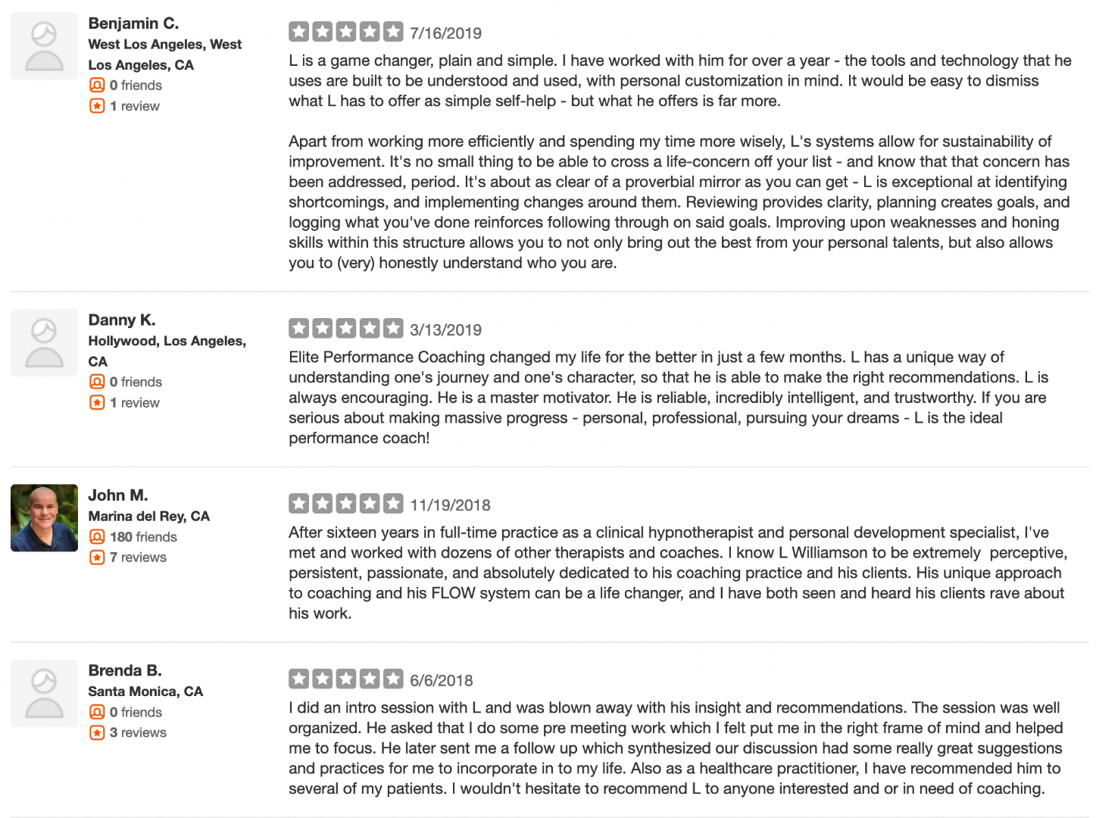1096x818 pixels.
Task: Click Brenda B.'s friends icon
Action: (97, 712)
